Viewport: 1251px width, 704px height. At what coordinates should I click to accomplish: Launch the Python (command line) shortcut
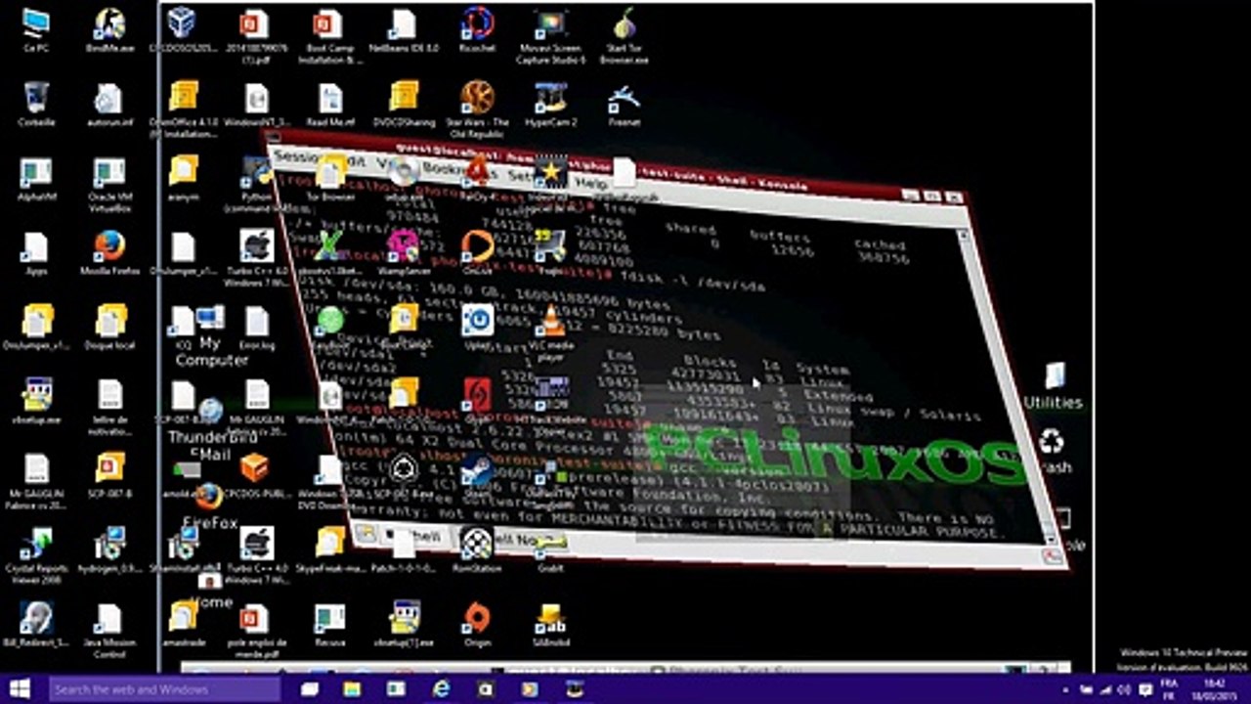tap(255, 184)
